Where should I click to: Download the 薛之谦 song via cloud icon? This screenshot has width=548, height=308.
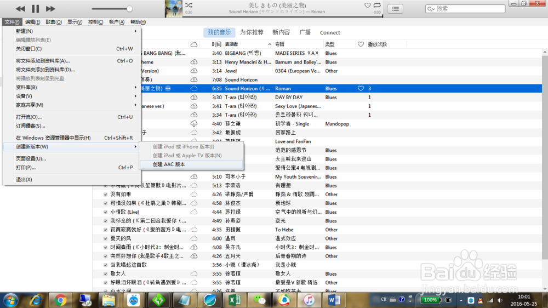point(193,124)
